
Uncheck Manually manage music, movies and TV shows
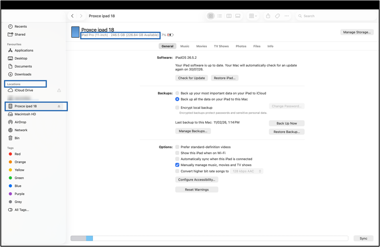click(x=177, y=165)
